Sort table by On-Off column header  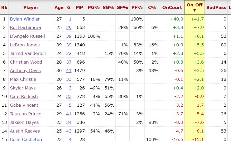click(194, 7)
